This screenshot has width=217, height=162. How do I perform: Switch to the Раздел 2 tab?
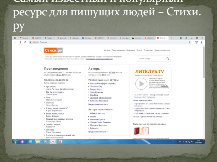pyautogui.click(x=49, y=38)
